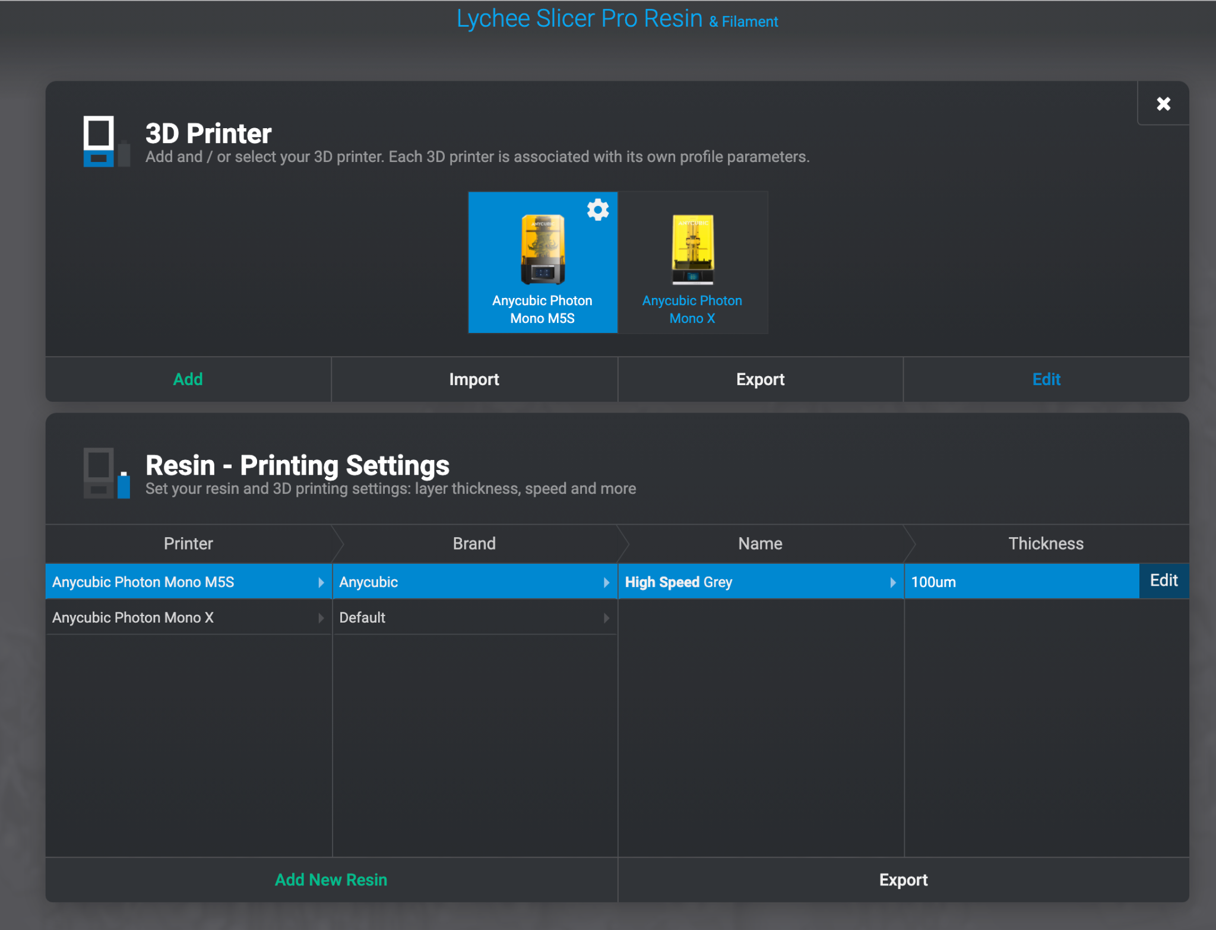Expand arrow on High Speed Grey row
Screen dimensions: 1216x930
coord(892,582)
